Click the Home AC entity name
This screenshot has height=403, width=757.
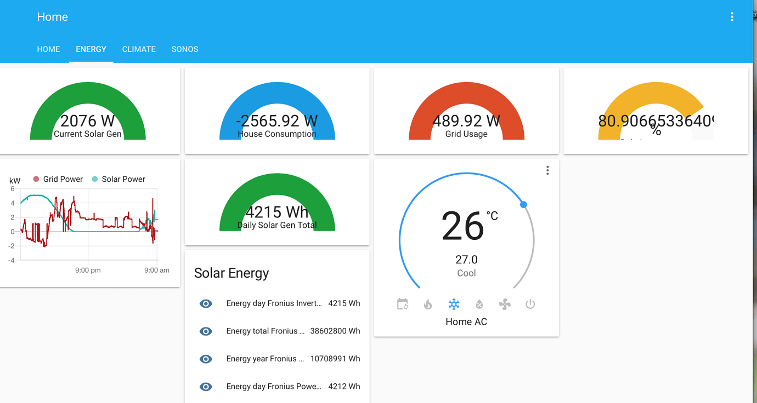(466, 321)
